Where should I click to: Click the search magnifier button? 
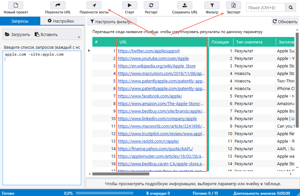point(291,8)
